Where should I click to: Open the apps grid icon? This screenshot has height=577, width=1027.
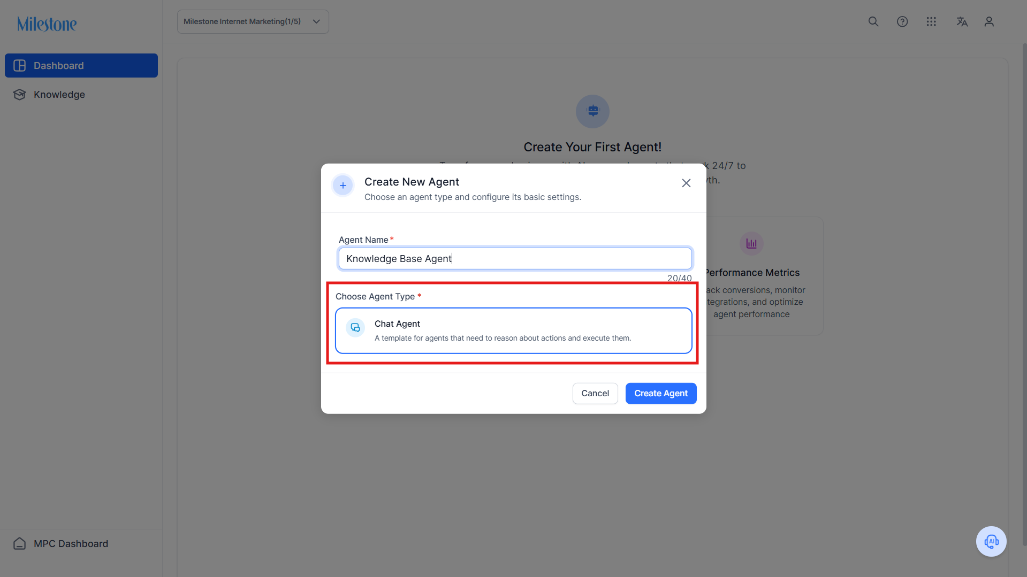tap(931, 21)
